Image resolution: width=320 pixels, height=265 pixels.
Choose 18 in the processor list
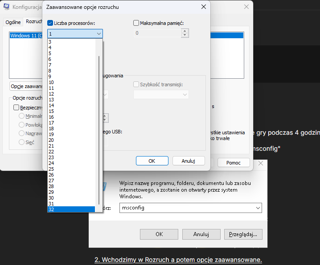coord(71,128)
